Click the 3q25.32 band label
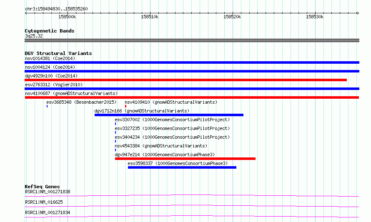The height and width of the screenshot is (222, 371). coord(34,36)
